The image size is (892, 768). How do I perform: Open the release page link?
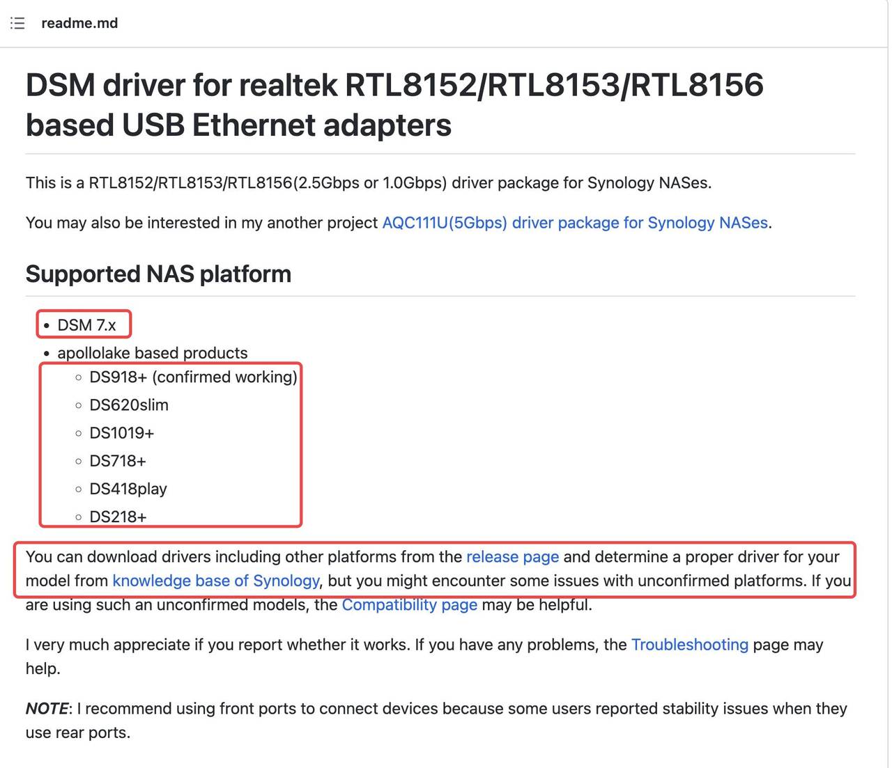coord(513,556)
